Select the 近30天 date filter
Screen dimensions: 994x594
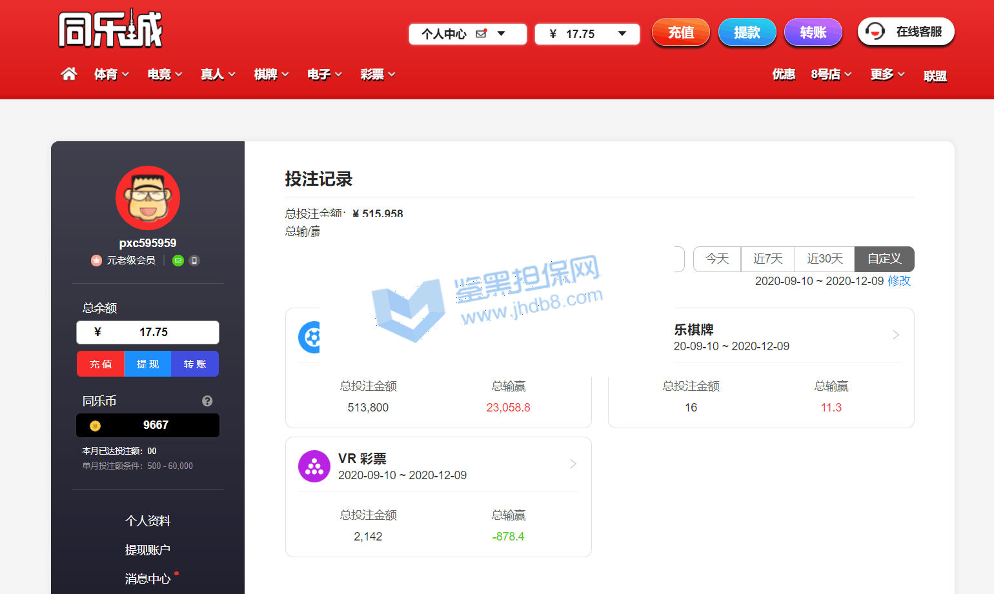[824, 259]
